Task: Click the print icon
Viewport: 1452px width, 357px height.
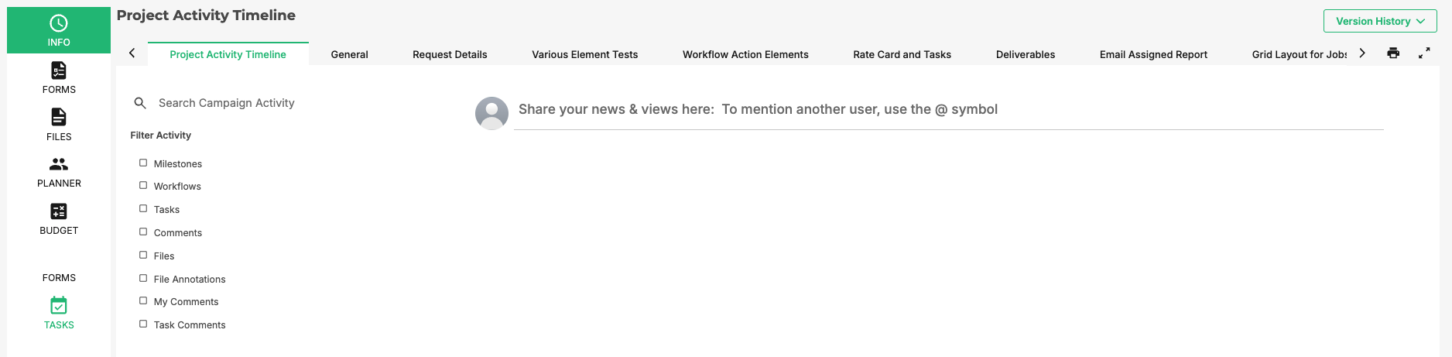Action: point(1393,53)
